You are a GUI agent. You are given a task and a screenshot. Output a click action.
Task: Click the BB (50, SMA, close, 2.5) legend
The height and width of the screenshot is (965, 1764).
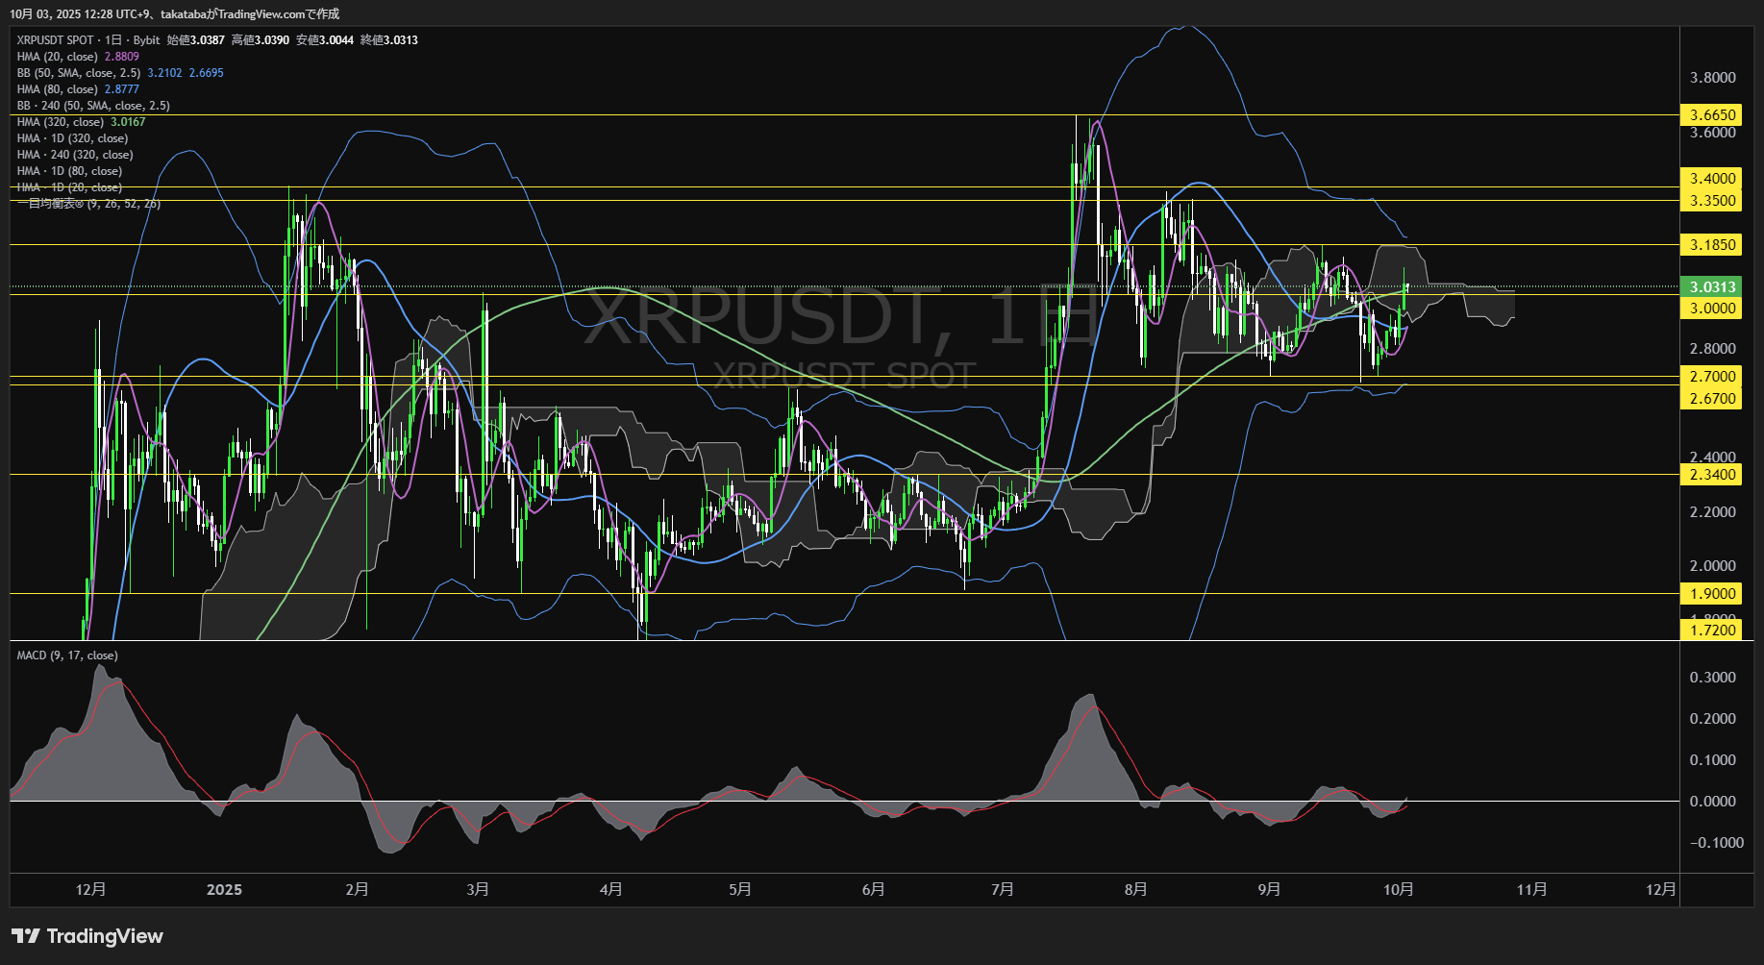79,73
